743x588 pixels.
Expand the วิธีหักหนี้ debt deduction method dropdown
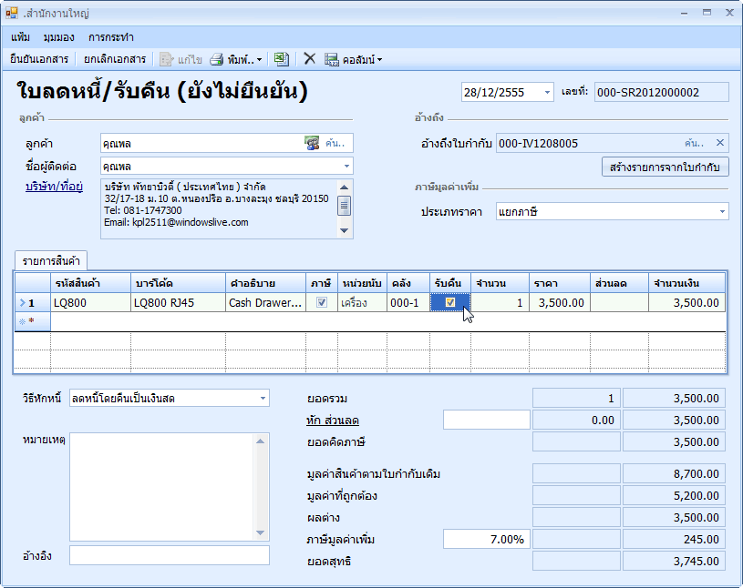click(x=263, y=398)
